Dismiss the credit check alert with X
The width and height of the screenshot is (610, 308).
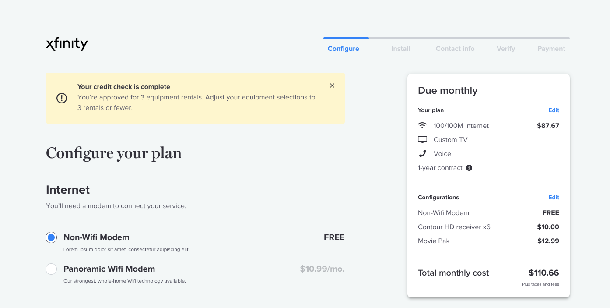pos(332,85)
